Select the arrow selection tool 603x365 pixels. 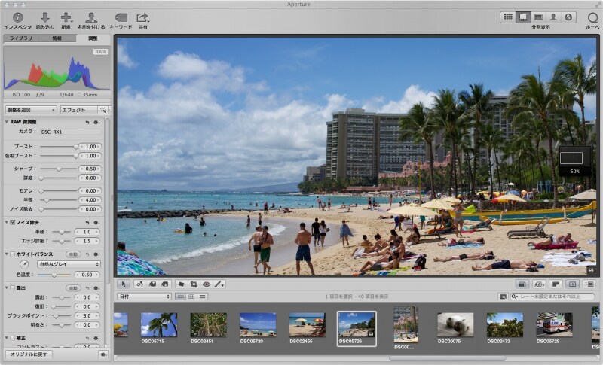point(124,284)
